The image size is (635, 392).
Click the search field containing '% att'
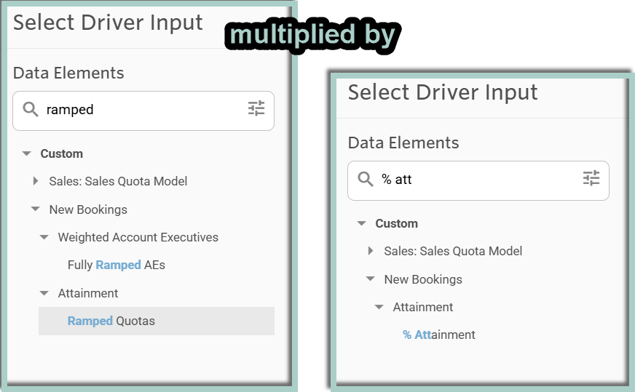tap(478, 180)
